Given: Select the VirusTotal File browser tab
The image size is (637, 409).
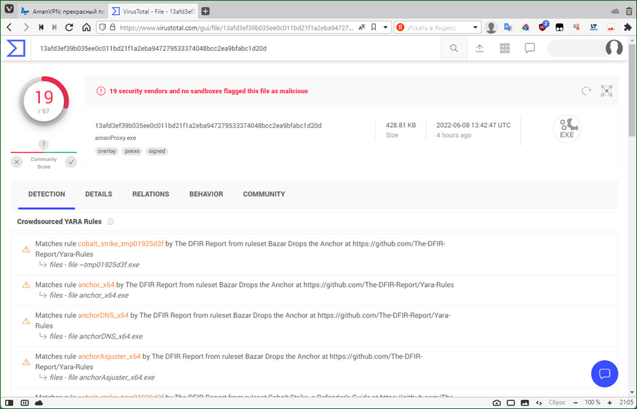Looking at the screenshot, I should 154,11.
